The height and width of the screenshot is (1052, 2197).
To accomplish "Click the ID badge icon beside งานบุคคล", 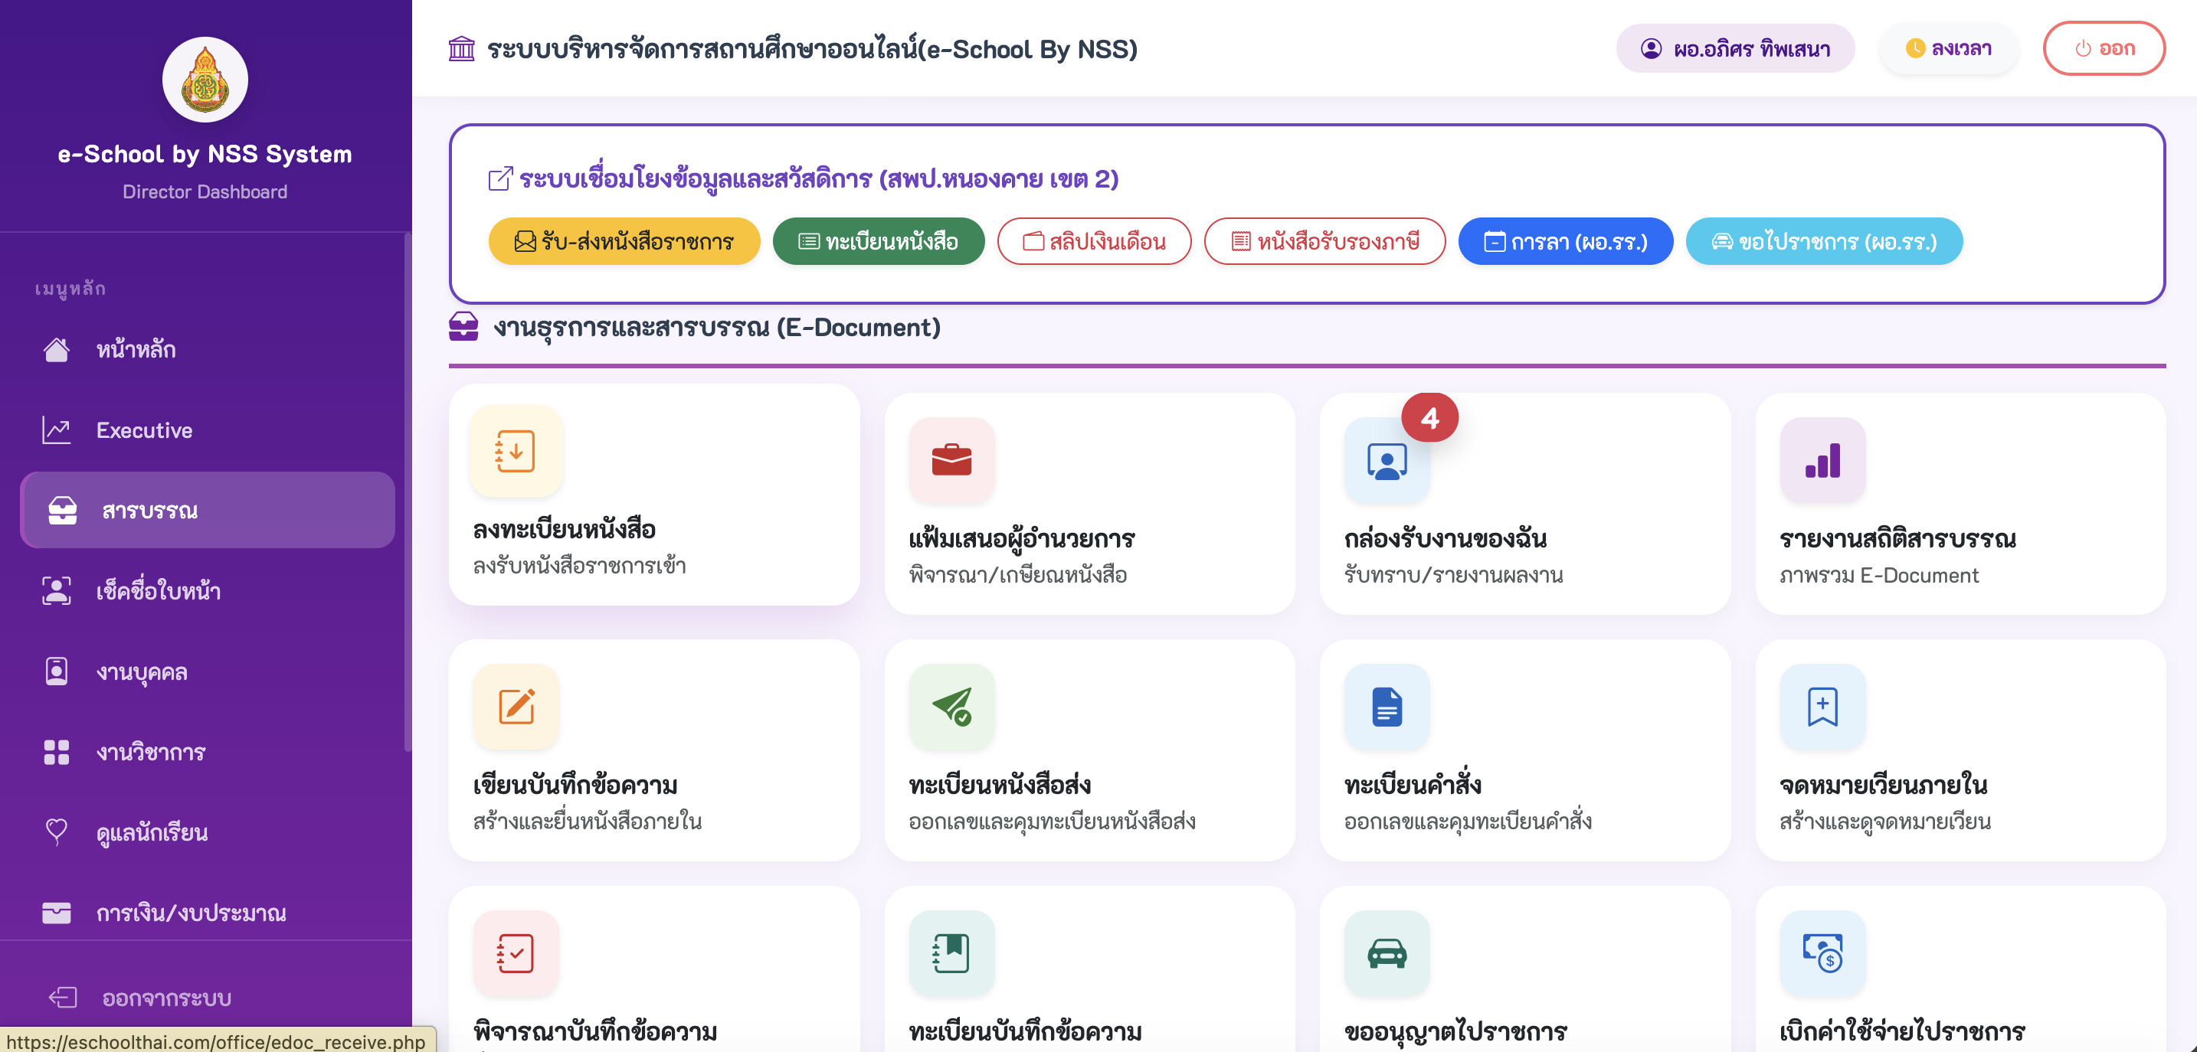I will 56,671.
